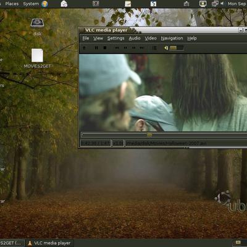Stop the video playback
The height and width of the screenshot is (247, 247).
pyautogui.click(x=105, y=48)
